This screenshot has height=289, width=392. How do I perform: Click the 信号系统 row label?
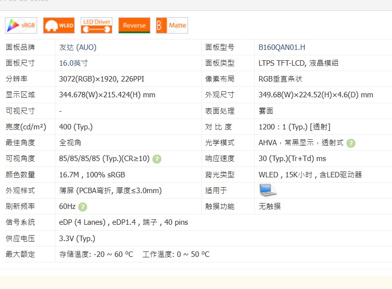pos(20,222)
